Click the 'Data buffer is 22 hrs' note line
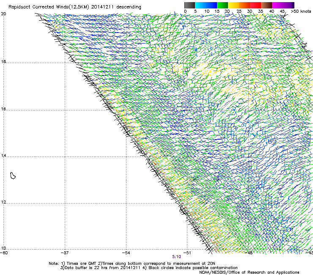Viewport: 313px width, 275px height. pyautogui.click(x=149, y=268)
